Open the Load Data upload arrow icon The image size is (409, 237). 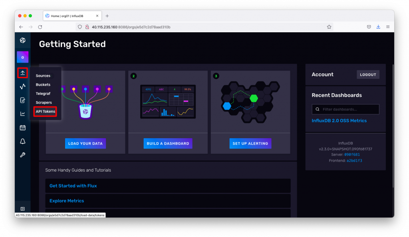[22, 72]
